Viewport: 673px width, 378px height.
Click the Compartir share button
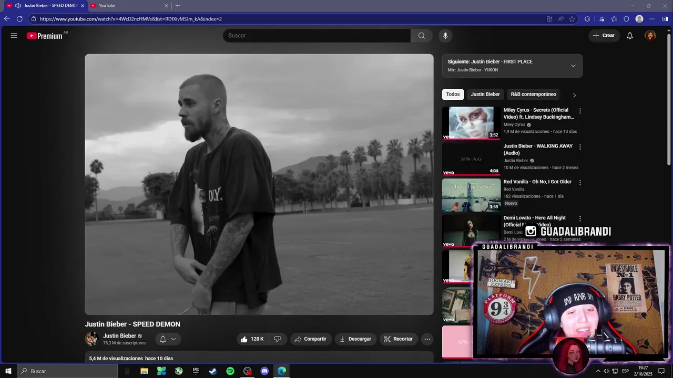(x=311, y=339)
